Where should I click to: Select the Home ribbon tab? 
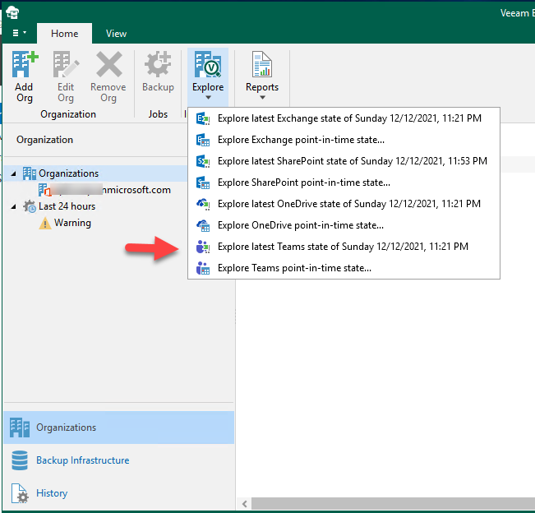pyautogui.click(x=65, y=34)
